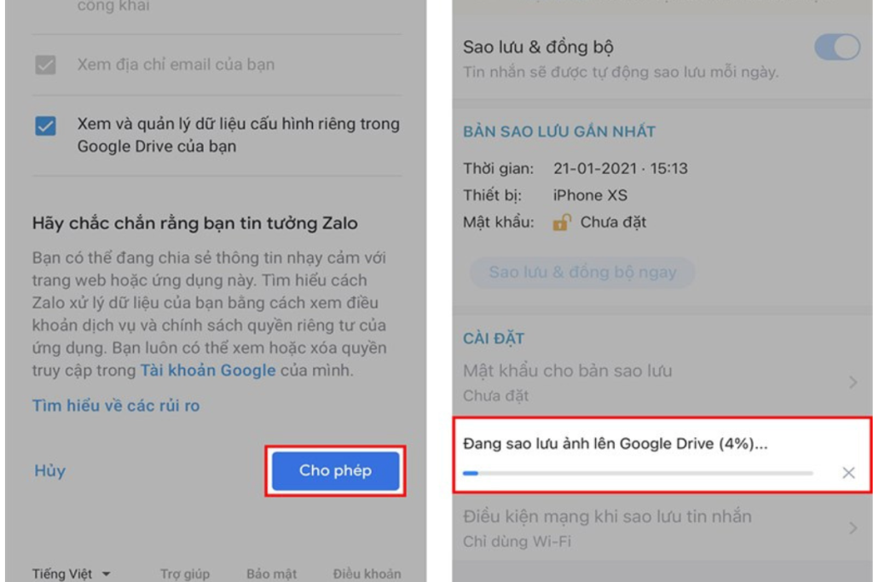Click the Xem địa chỉ email checkbox
The width and height of the screenshot is (873, 582).
click(x=45, y=65)
